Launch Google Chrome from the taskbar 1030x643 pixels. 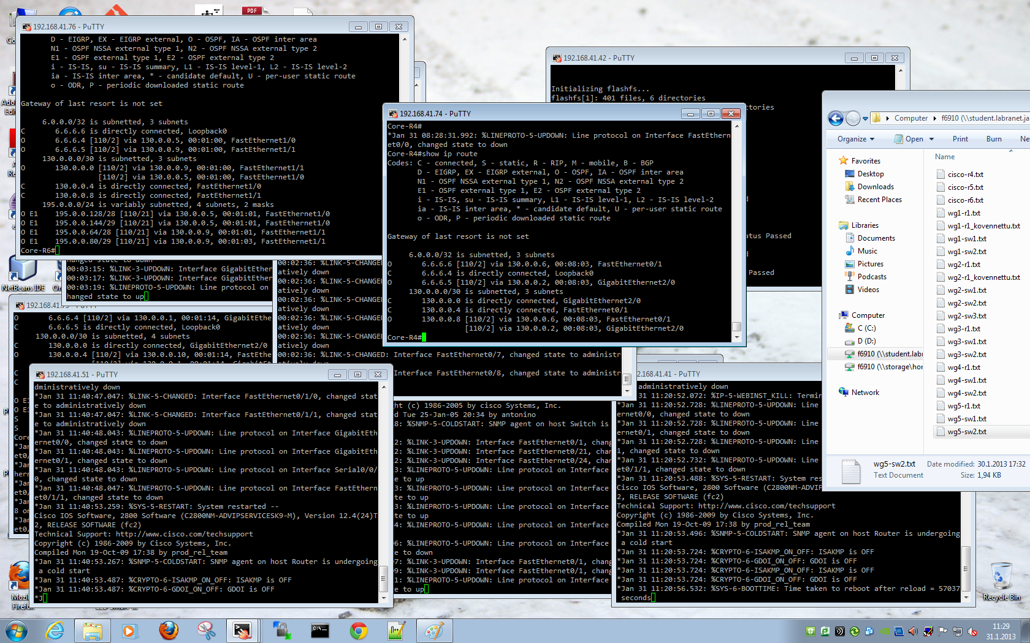[x=359, y=630]
